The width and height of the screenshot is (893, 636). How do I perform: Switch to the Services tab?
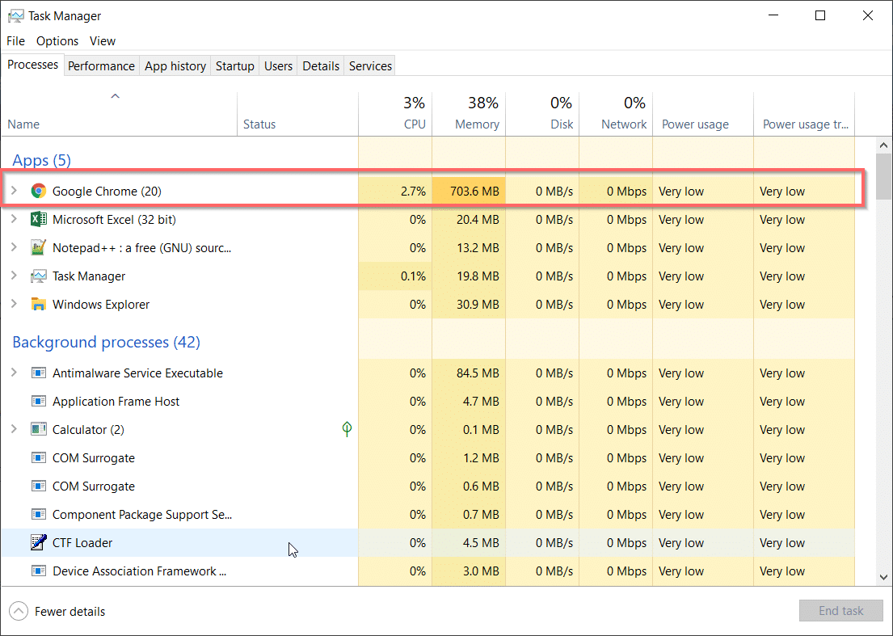coord(370,66)
